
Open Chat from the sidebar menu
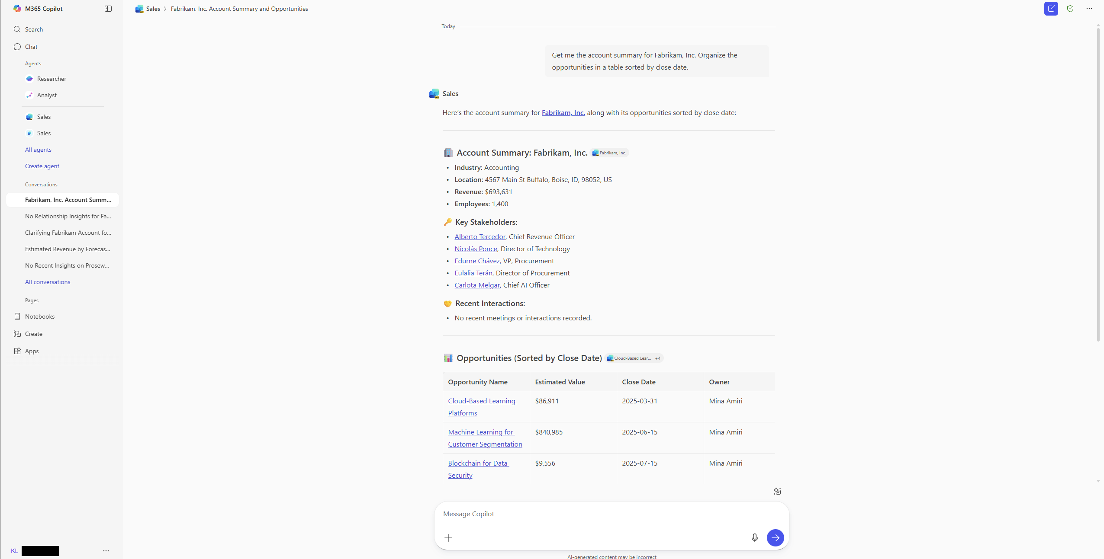pos(31,46)
